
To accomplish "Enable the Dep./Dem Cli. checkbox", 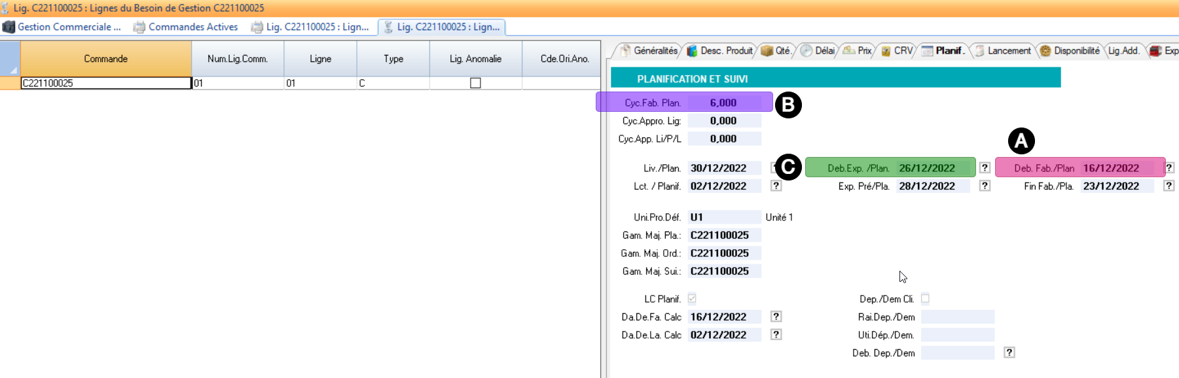I will click(x=925, y=299).
